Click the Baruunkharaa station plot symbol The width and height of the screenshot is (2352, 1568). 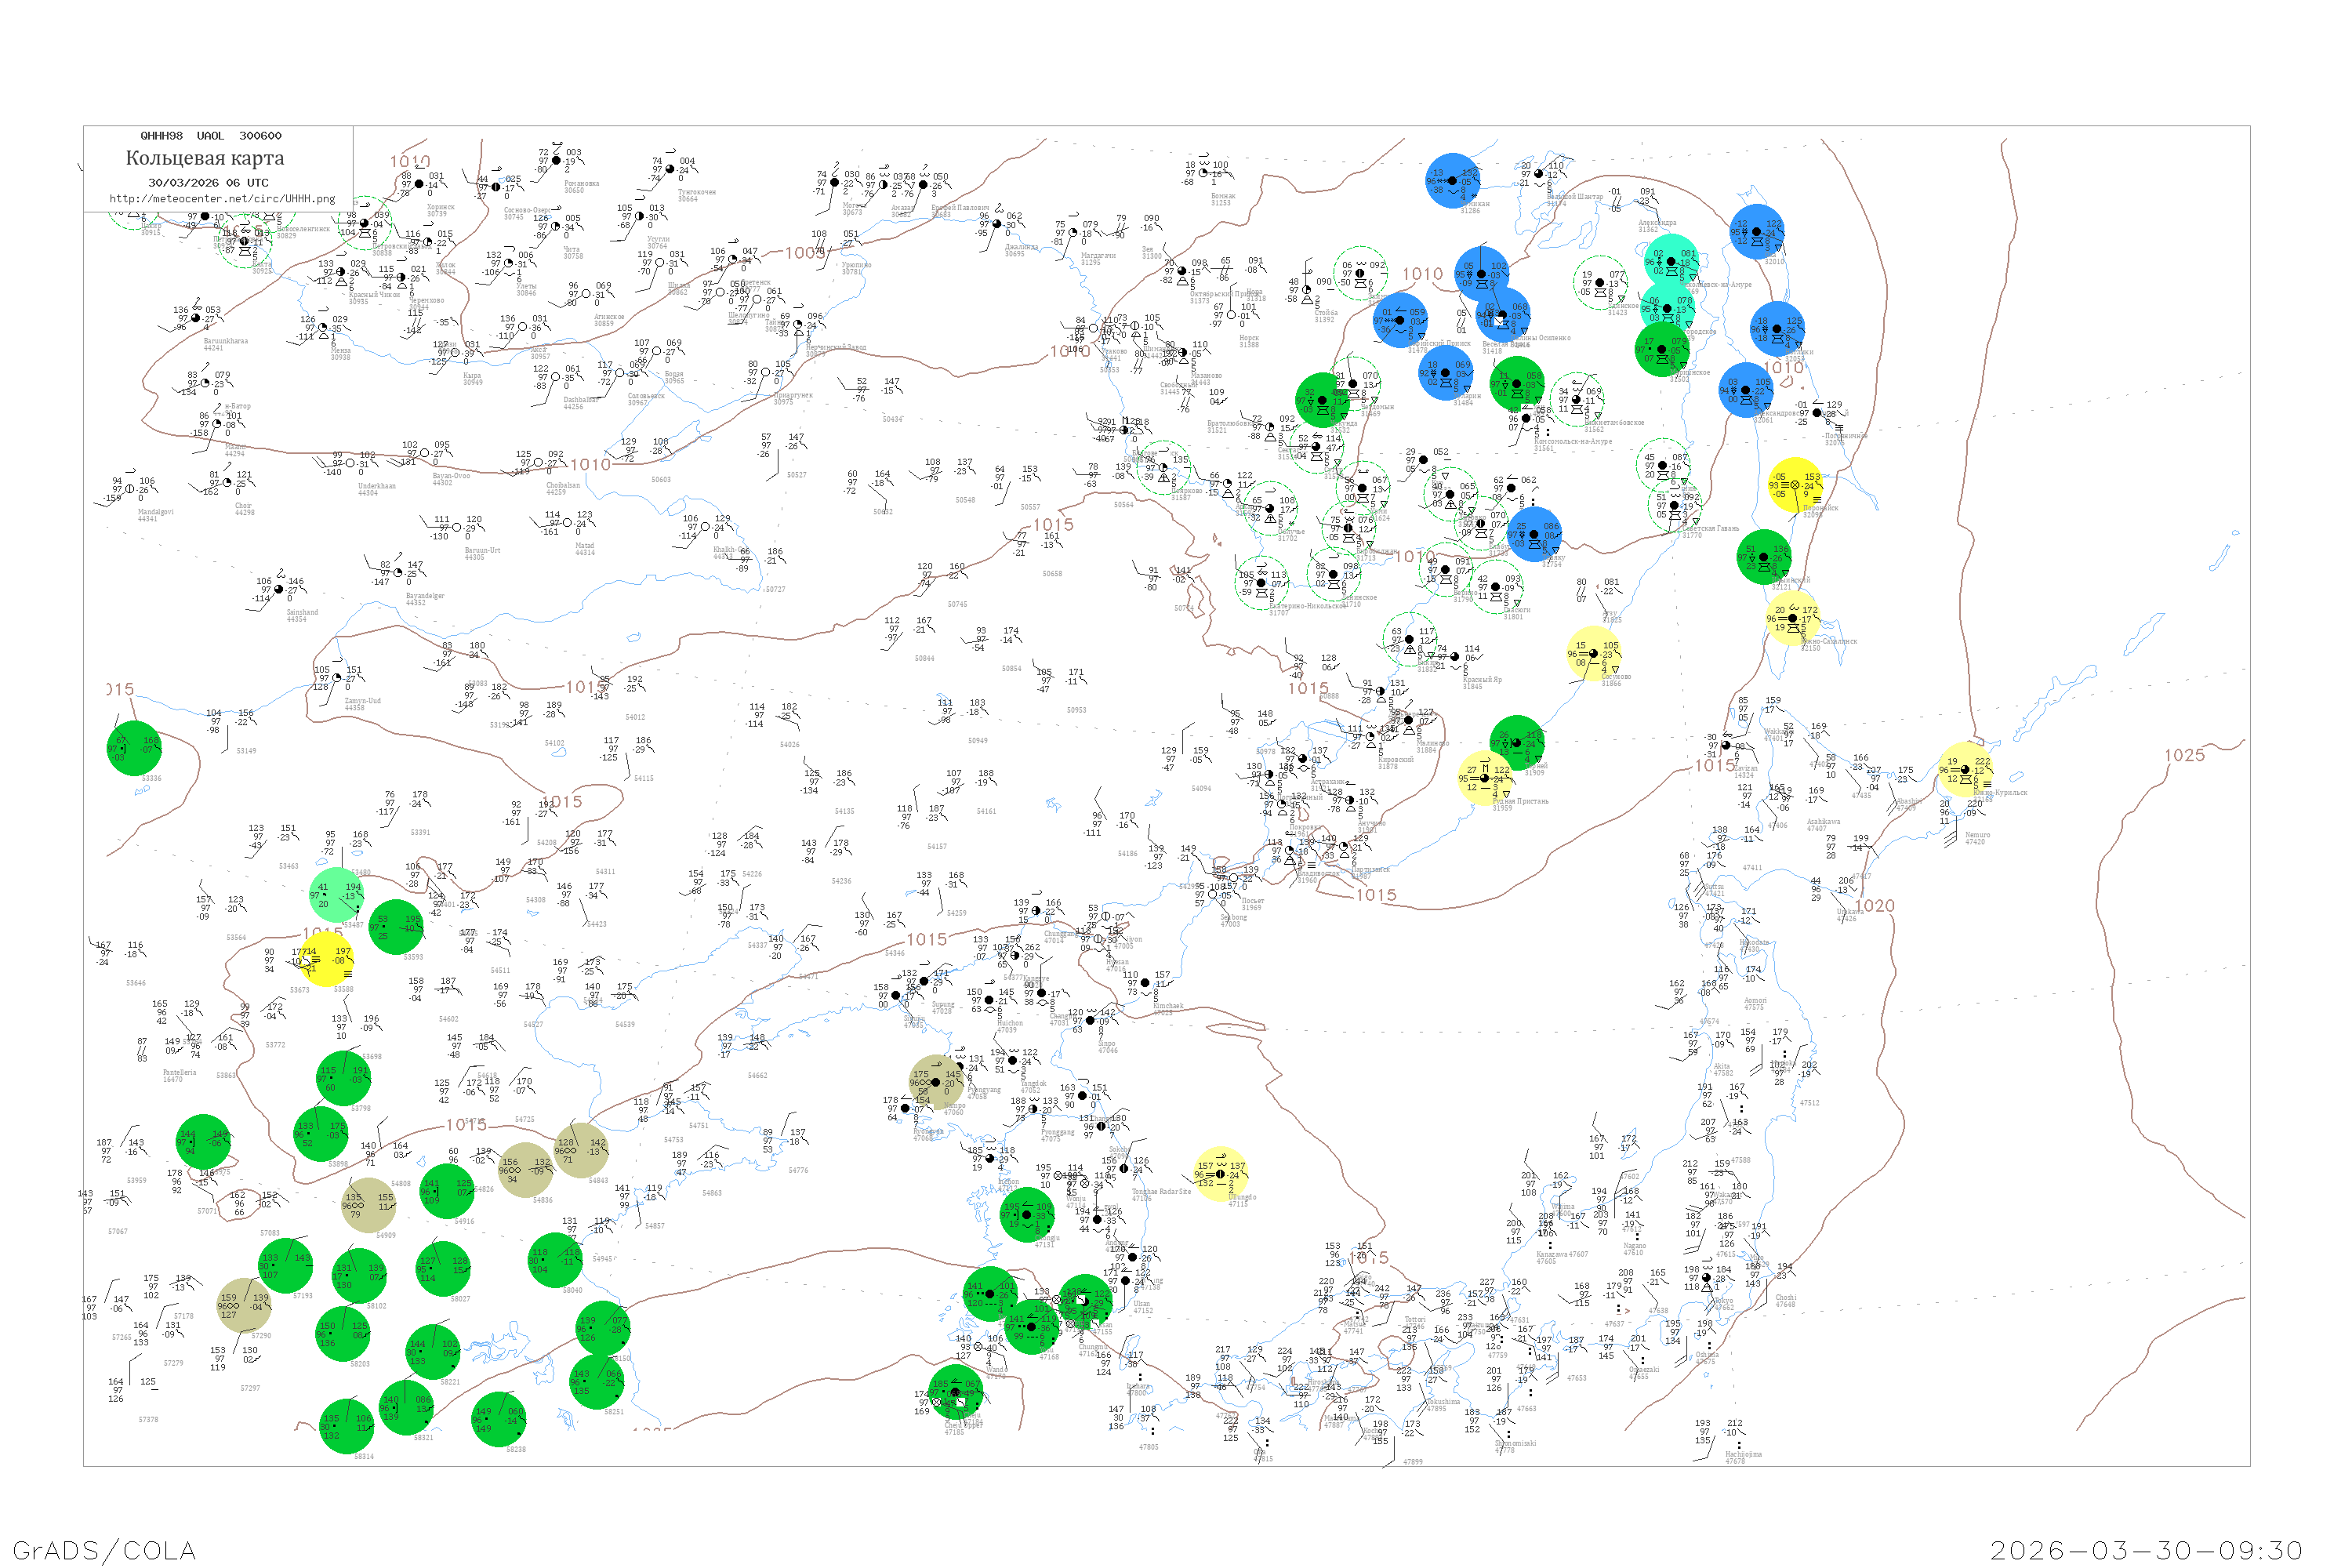coord(195,318)
